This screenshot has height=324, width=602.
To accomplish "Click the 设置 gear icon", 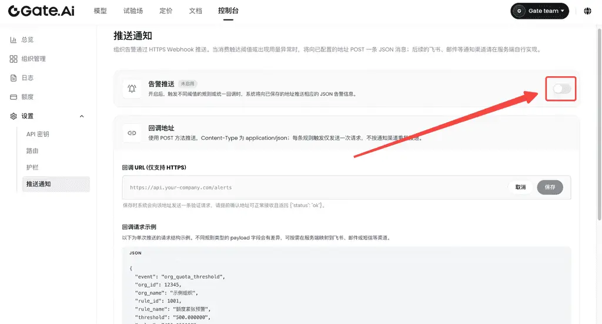I will click(x=14, y=116).
